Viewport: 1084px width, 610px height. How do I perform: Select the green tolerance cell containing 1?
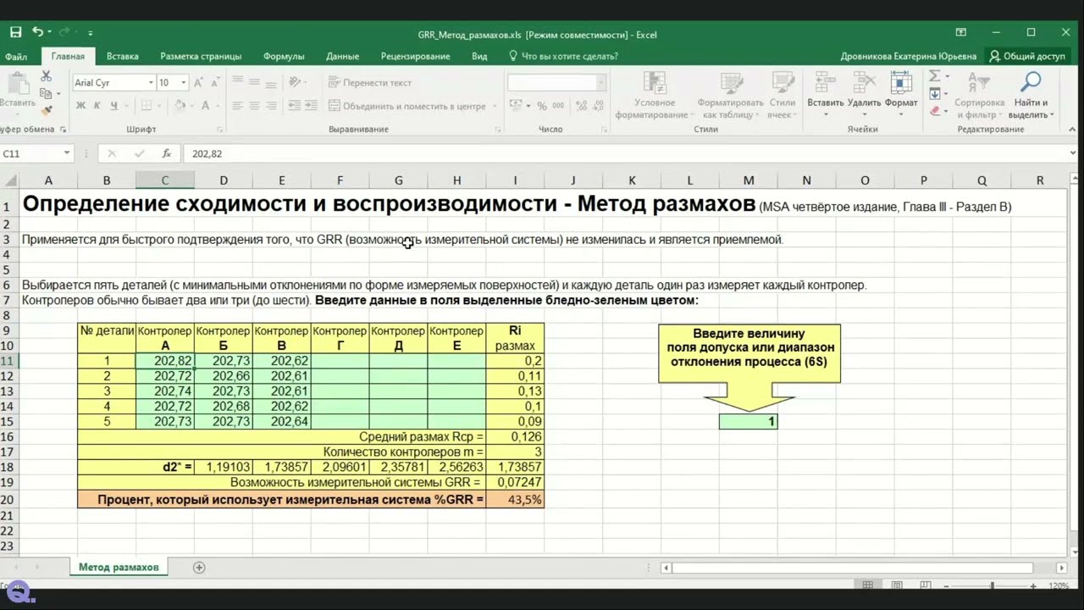pyautogui.click(x=748, y=421)
